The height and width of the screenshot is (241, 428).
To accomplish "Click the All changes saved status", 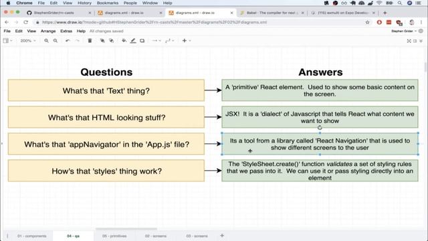I will tap(106, 31).
